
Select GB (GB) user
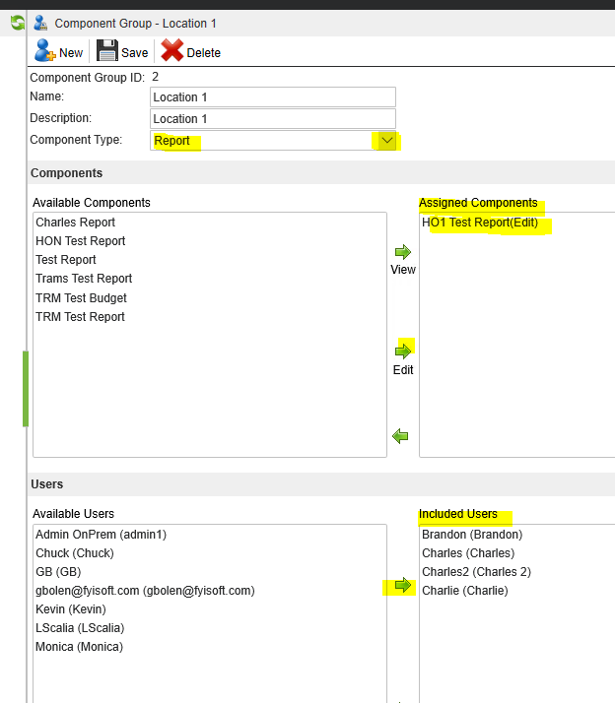(58, 572)
